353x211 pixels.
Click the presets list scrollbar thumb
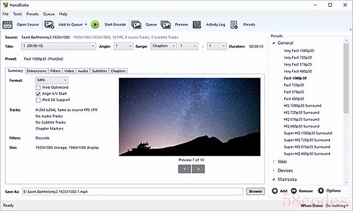346,78
